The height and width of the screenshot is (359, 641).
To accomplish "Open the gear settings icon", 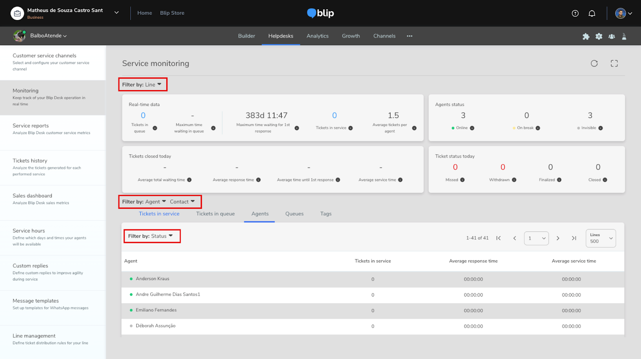I will [599, 36].
